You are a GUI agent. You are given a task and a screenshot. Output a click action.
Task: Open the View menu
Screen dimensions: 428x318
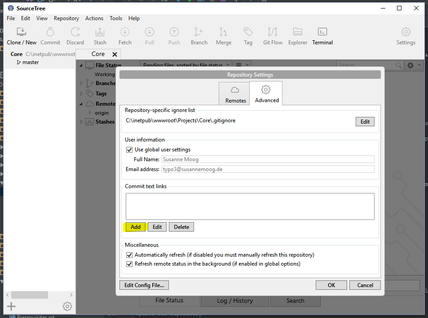[42, 18]
